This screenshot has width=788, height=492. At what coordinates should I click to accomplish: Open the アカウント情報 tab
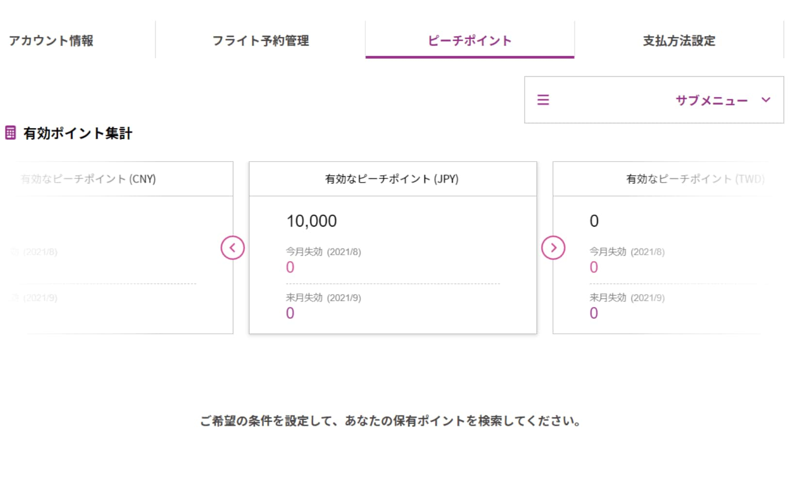[51, 41]
